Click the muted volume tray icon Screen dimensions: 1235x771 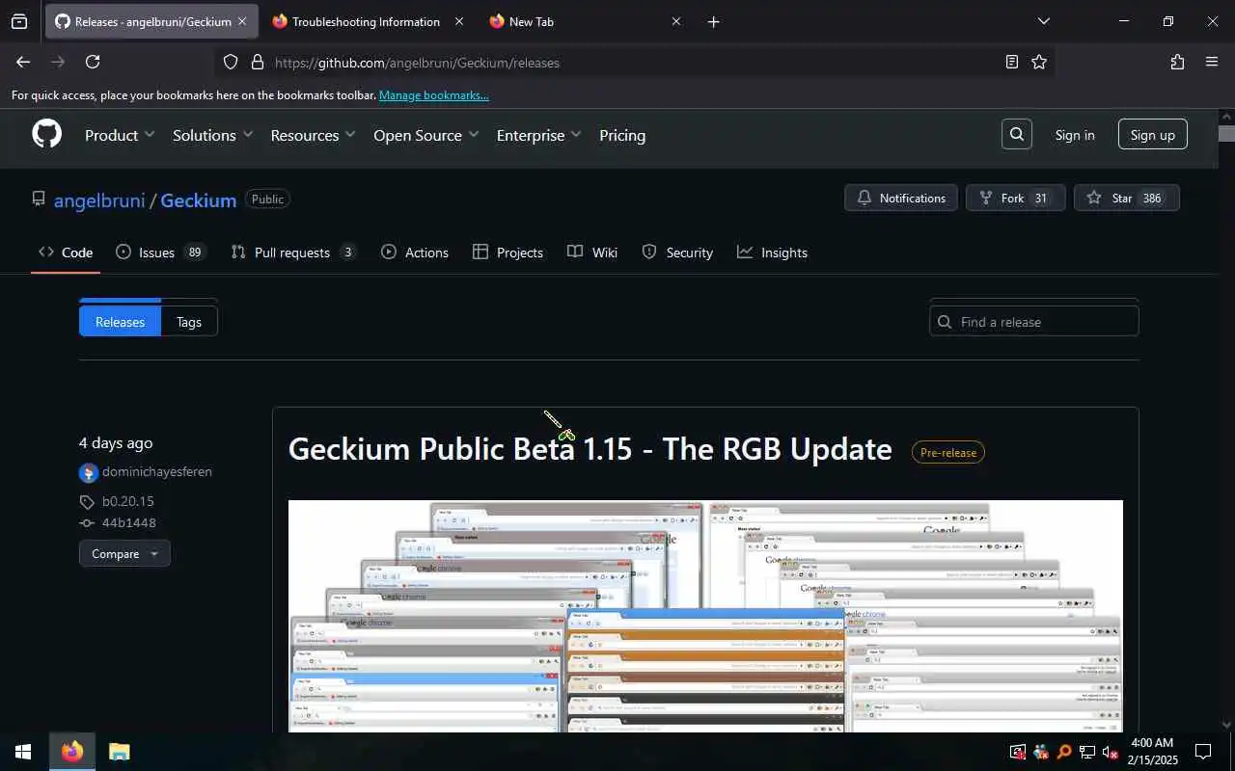click(x=1110, y=752)
